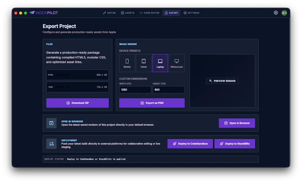The image size is (302, 183).
Task: Click the Width (PX) input field
Action: click(135, 90)
